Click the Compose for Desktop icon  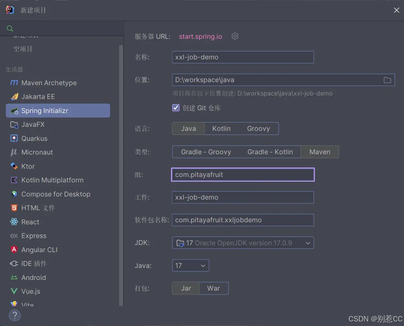point(14,194)
